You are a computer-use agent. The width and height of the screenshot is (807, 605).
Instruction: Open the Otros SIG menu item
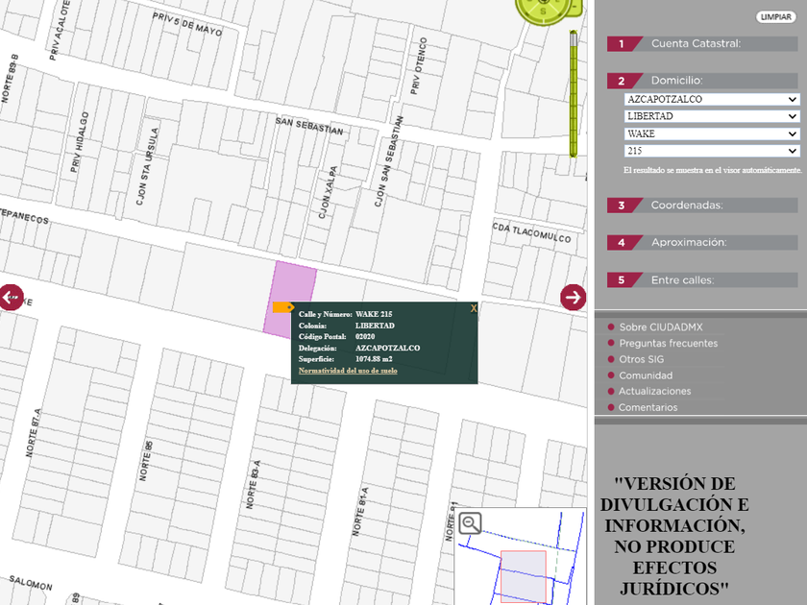(x=641, y=359)
